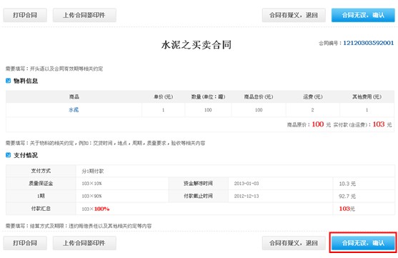Viewport: 398px width, 258px height.
Task: Click the red 103元 total
Action: coord(347,209)
